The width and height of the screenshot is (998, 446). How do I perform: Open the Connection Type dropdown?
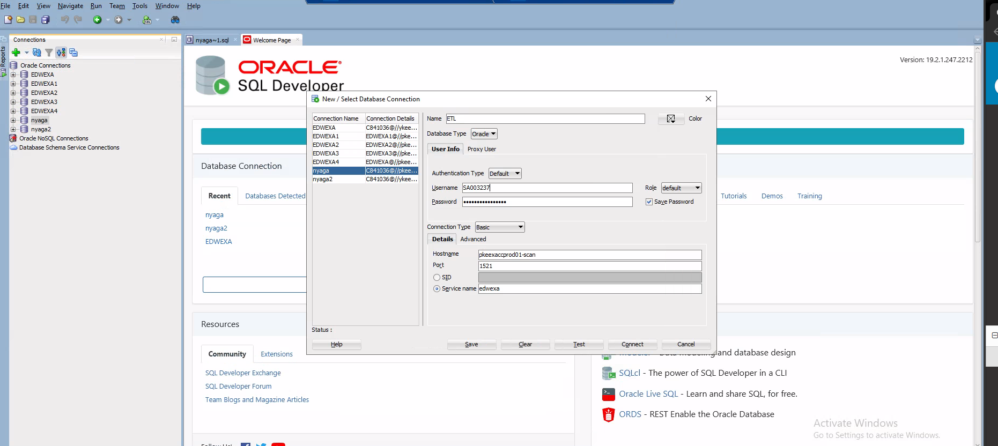(x=500, y=227)
